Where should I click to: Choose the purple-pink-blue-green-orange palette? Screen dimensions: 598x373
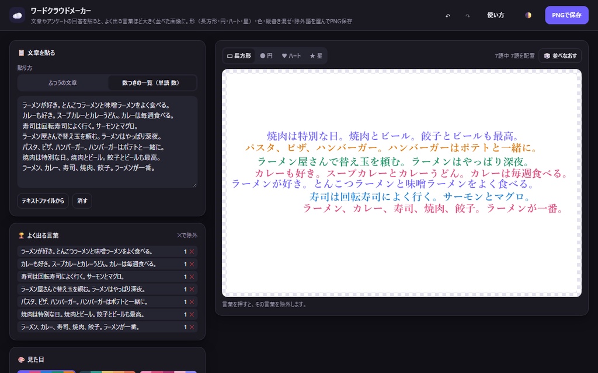pos(47,372)
